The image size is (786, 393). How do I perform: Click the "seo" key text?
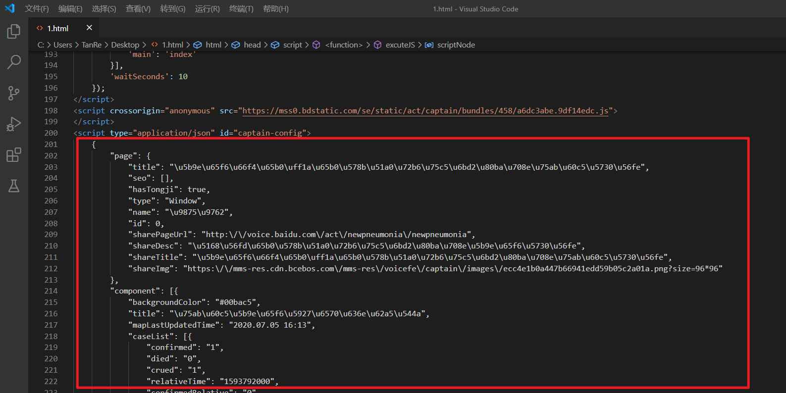coord(140,178)
